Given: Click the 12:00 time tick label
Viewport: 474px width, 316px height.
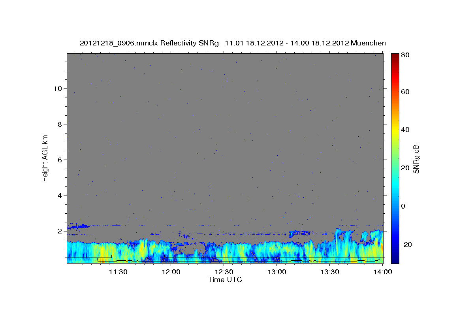Looking at the screenshot, I should coord(171,272).
